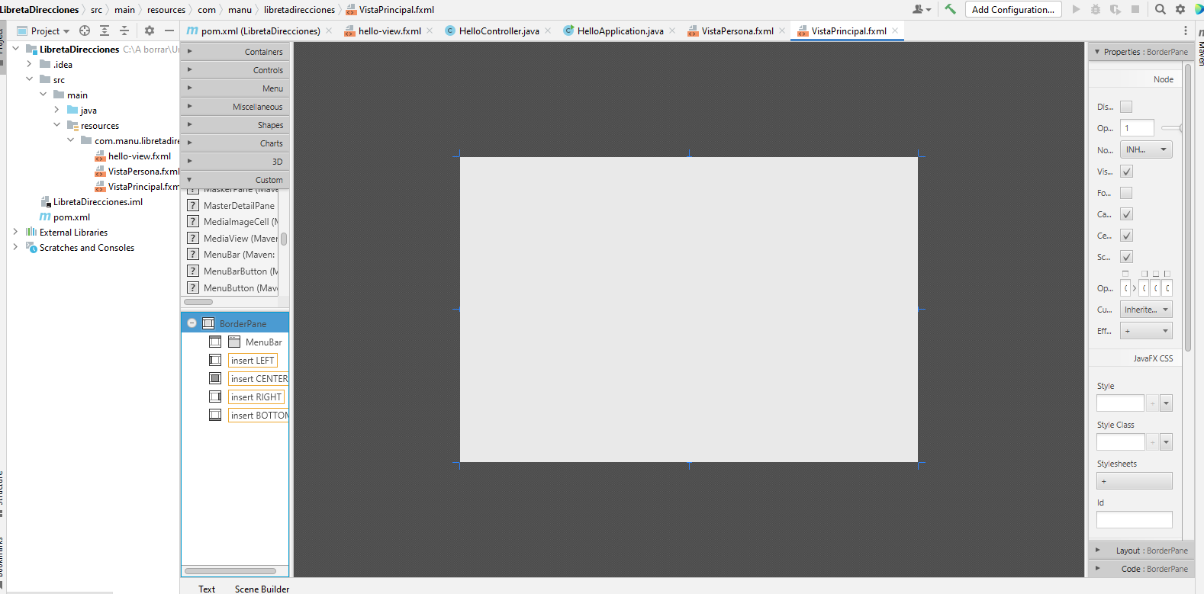
Task: Switch to the Text view tab
Action: (x=207, y=589)
